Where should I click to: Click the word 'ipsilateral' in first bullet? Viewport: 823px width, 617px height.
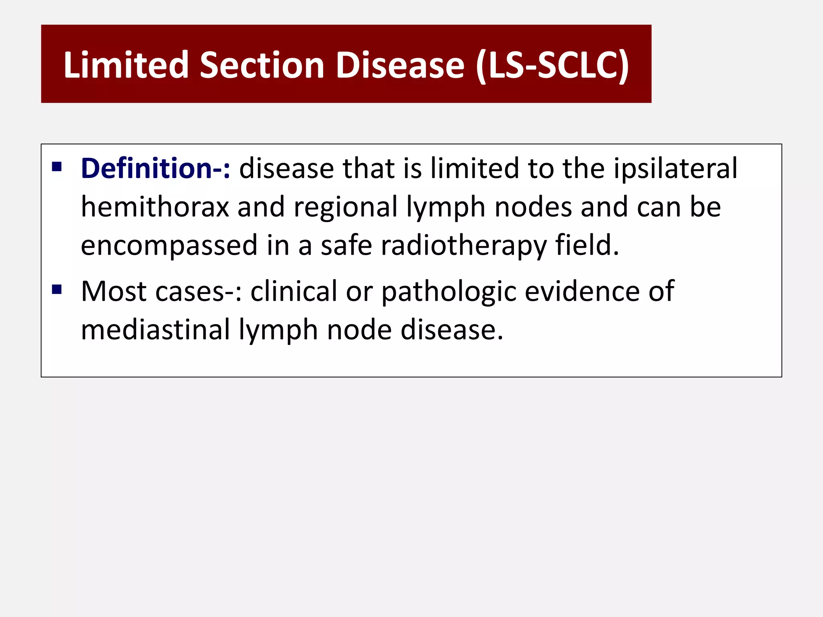pos(675,168)
